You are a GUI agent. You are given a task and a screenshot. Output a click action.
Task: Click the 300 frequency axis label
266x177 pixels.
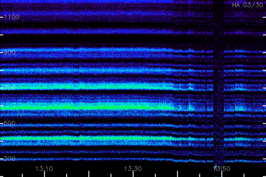click(9, 158)
